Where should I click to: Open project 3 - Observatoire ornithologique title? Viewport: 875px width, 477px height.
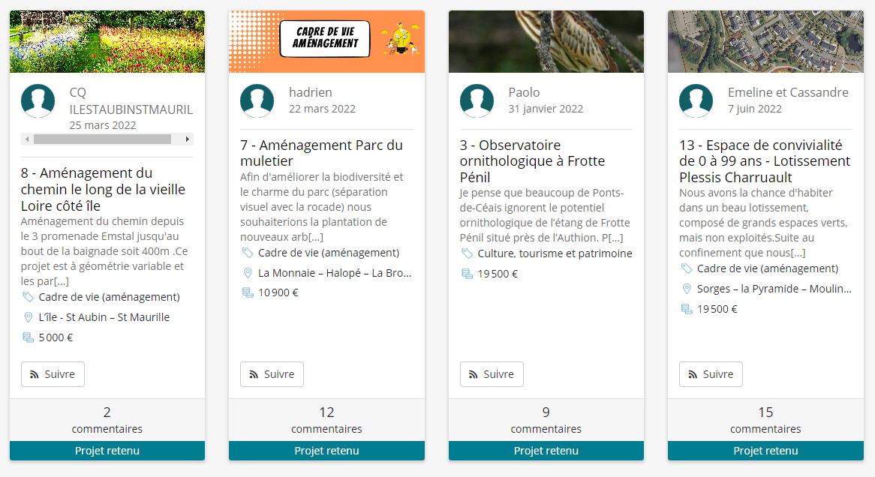[532, 161]
